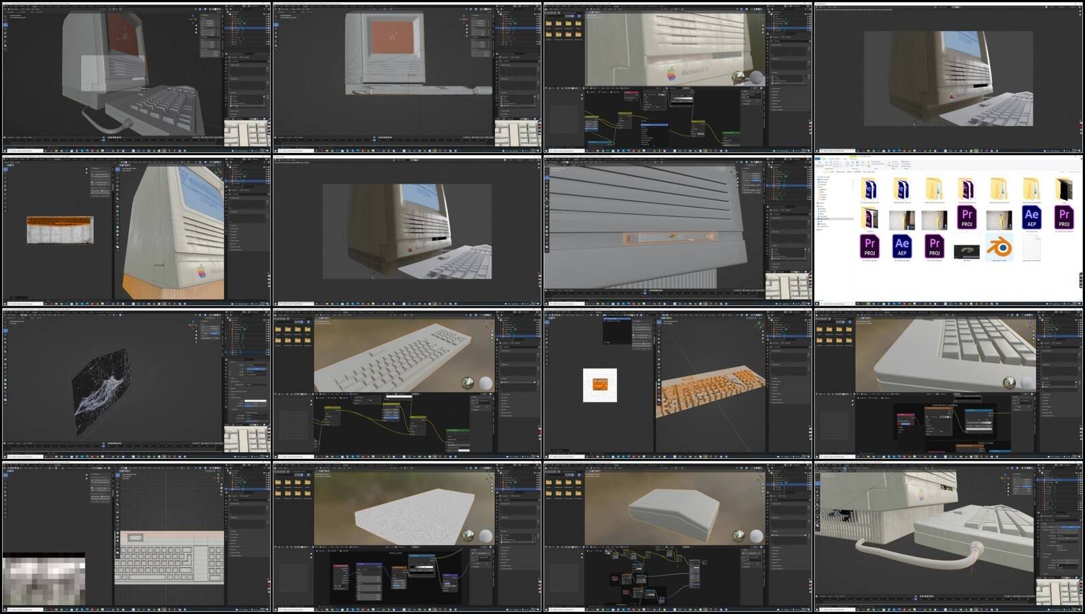1085x614 pixels.
Task: Click the orange UV island in the Macintosh UV editor
Action: click(x=60, y=221)
